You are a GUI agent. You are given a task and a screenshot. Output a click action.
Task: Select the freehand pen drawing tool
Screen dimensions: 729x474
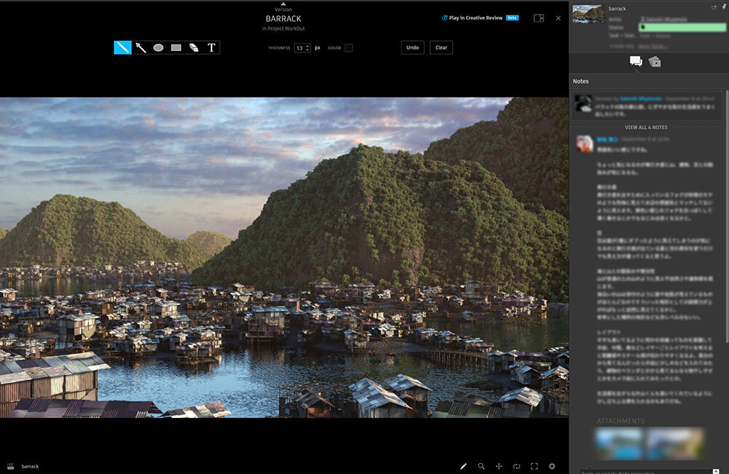tap(122, 48)
